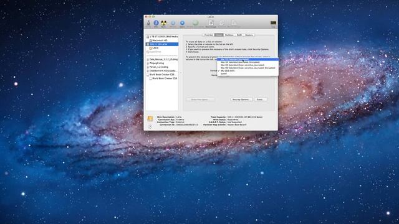Click the Partition Map Scheme value
Image resolution: width=399 pixels, height=224 pixels.
pos(237,124)
